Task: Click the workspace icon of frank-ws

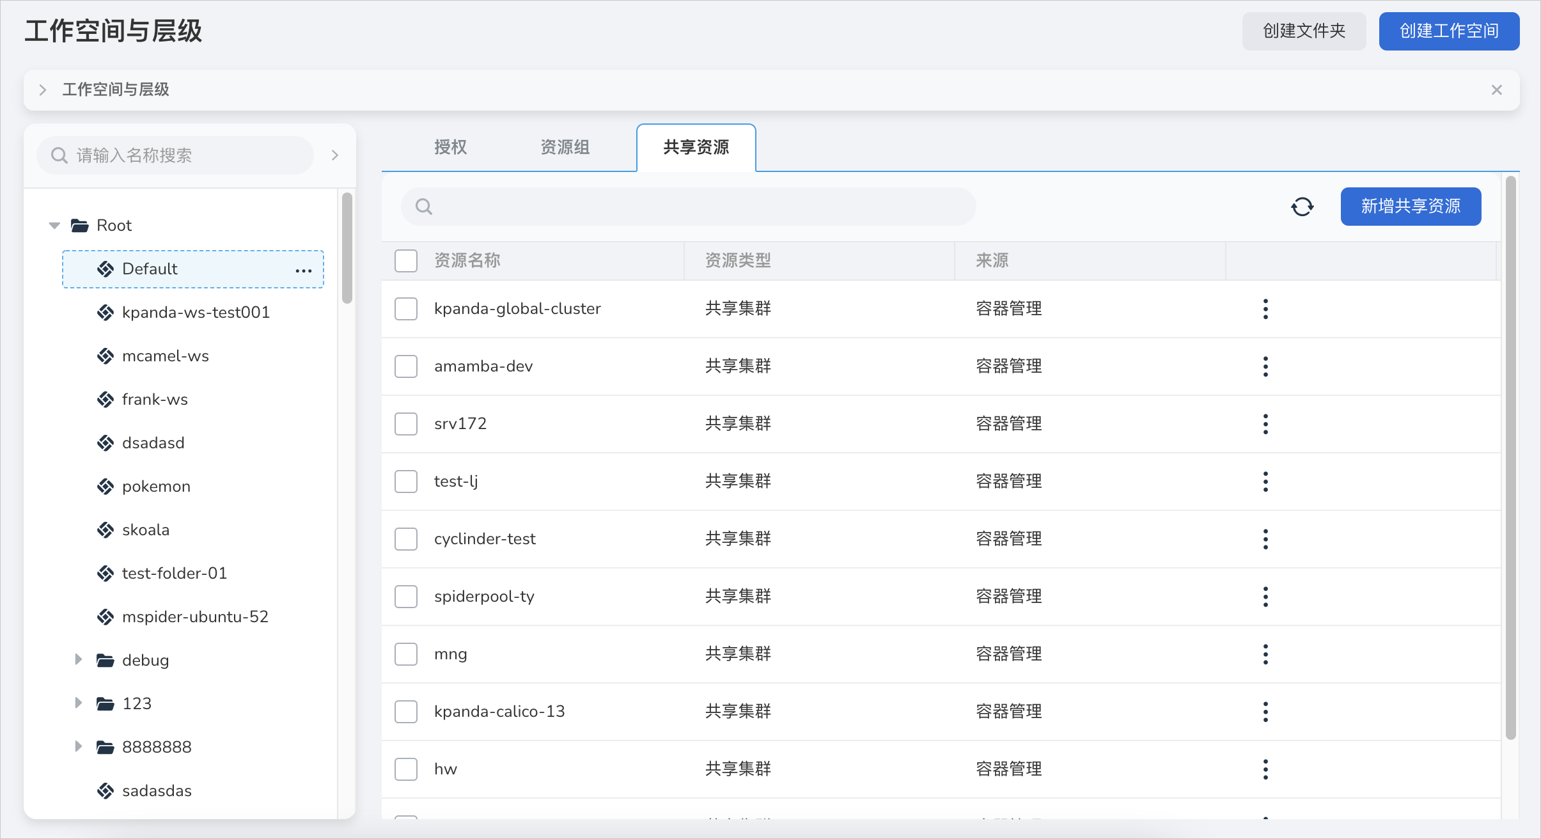Action: (106, 400)
